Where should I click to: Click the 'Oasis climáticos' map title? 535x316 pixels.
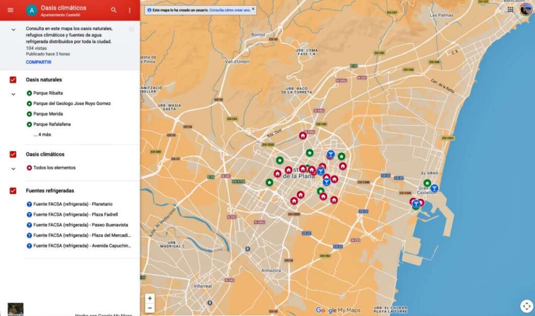(x=63, y=7)
